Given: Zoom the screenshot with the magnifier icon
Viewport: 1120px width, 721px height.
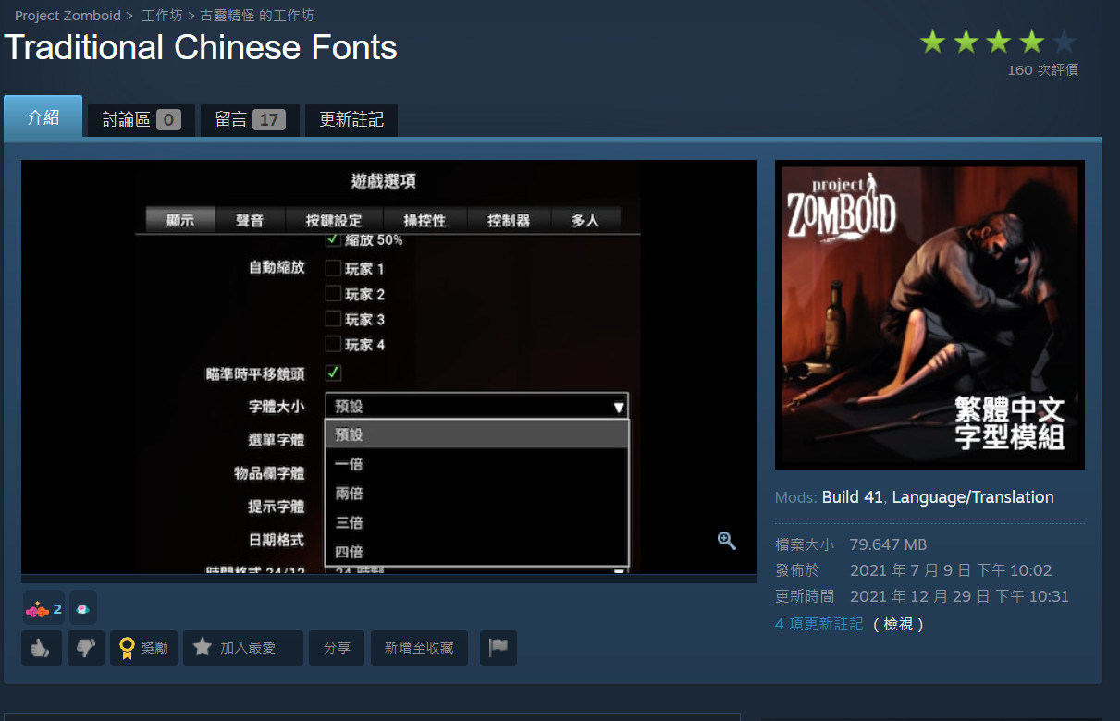Looking at the screenshot, I should (x=727, y=541).
